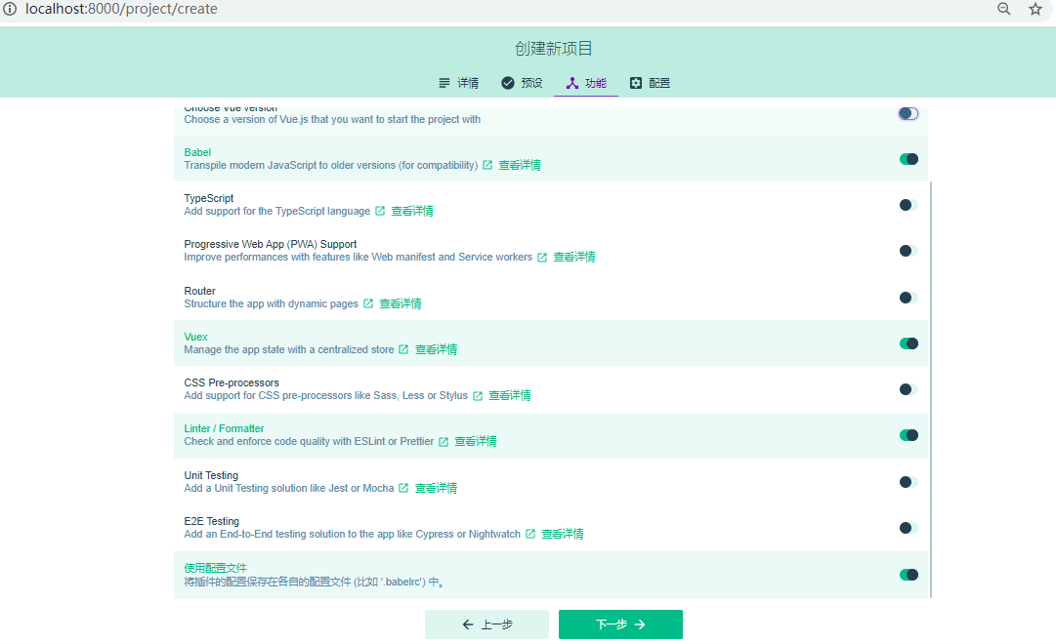Screen dimensions: 1056x644
Task: Open 查看详情 link for Linter / Formatter
Action: coord(476,441)
